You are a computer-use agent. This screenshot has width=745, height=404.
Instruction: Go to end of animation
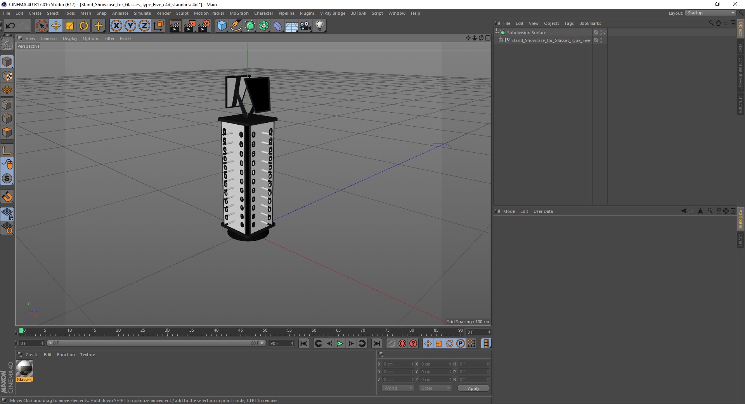[376, 343]
